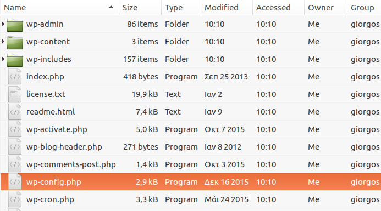Select the wp-activate.php file name
The height and width of the screenshot is (211, 381).
pyautogui.click(x=57, y=129)
